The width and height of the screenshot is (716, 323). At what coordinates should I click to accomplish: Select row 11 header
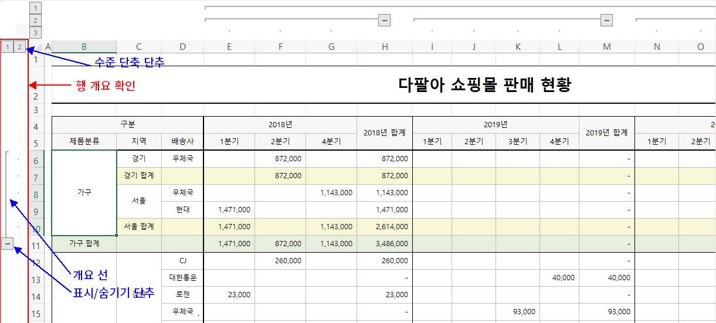point(36,244)
